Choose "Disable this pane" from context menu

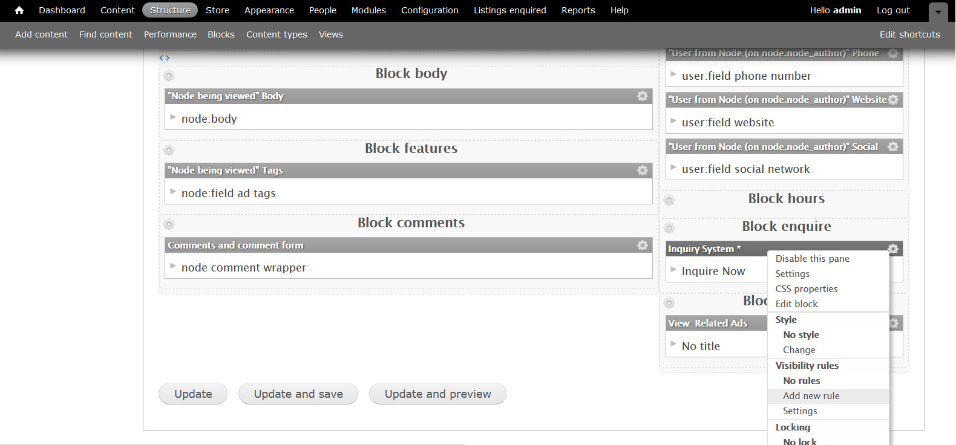tap(812, 259)
